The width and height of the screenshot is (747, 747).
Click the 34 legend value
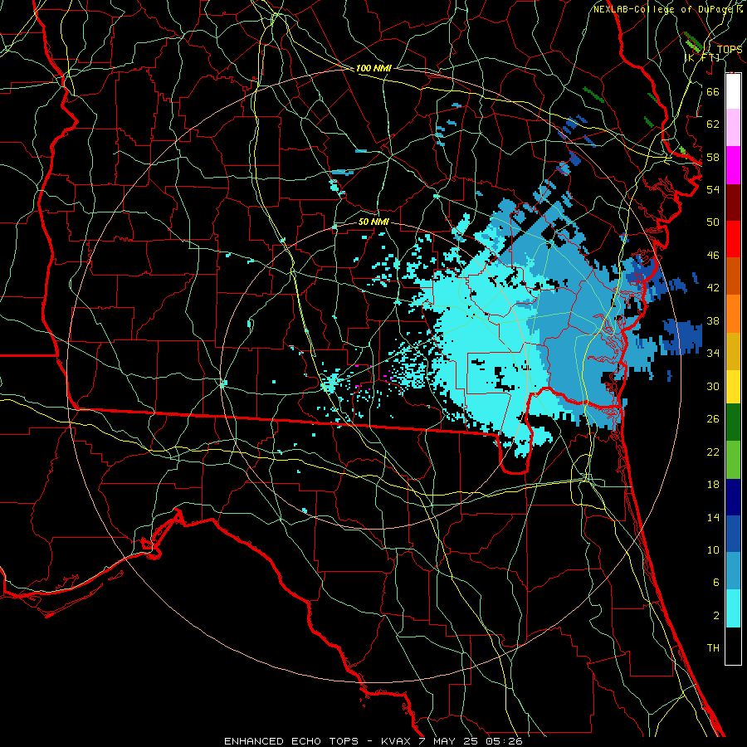click(x=713, y=354)
